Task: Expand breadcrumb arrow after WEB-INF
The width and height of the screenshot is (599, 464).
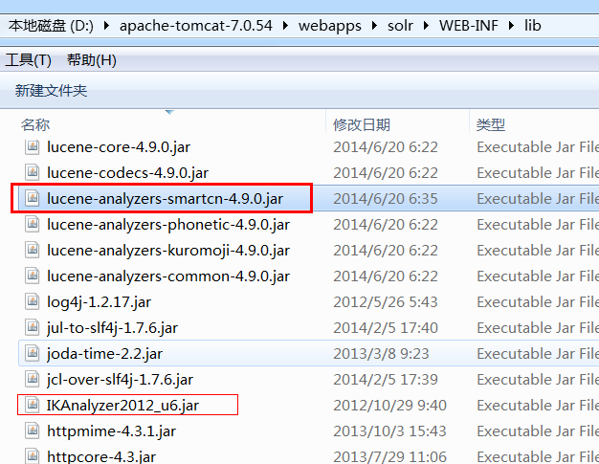Action: [x=511, y=26]
